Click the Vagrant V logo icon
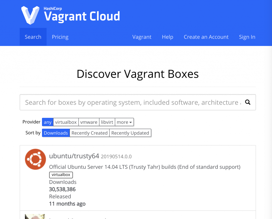272x219 pixels. [30, 15]
